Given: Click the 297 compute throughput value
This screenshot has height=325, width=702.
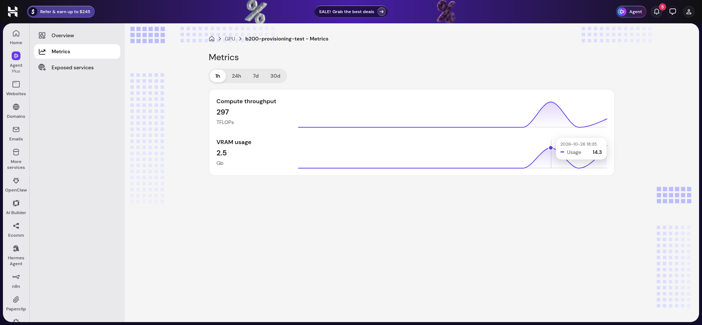Looking at the screenshot, I should pos(223,112).
